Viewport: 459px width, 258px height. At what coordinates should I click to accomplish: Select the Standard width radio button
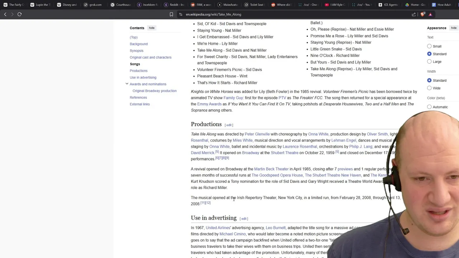429,80
